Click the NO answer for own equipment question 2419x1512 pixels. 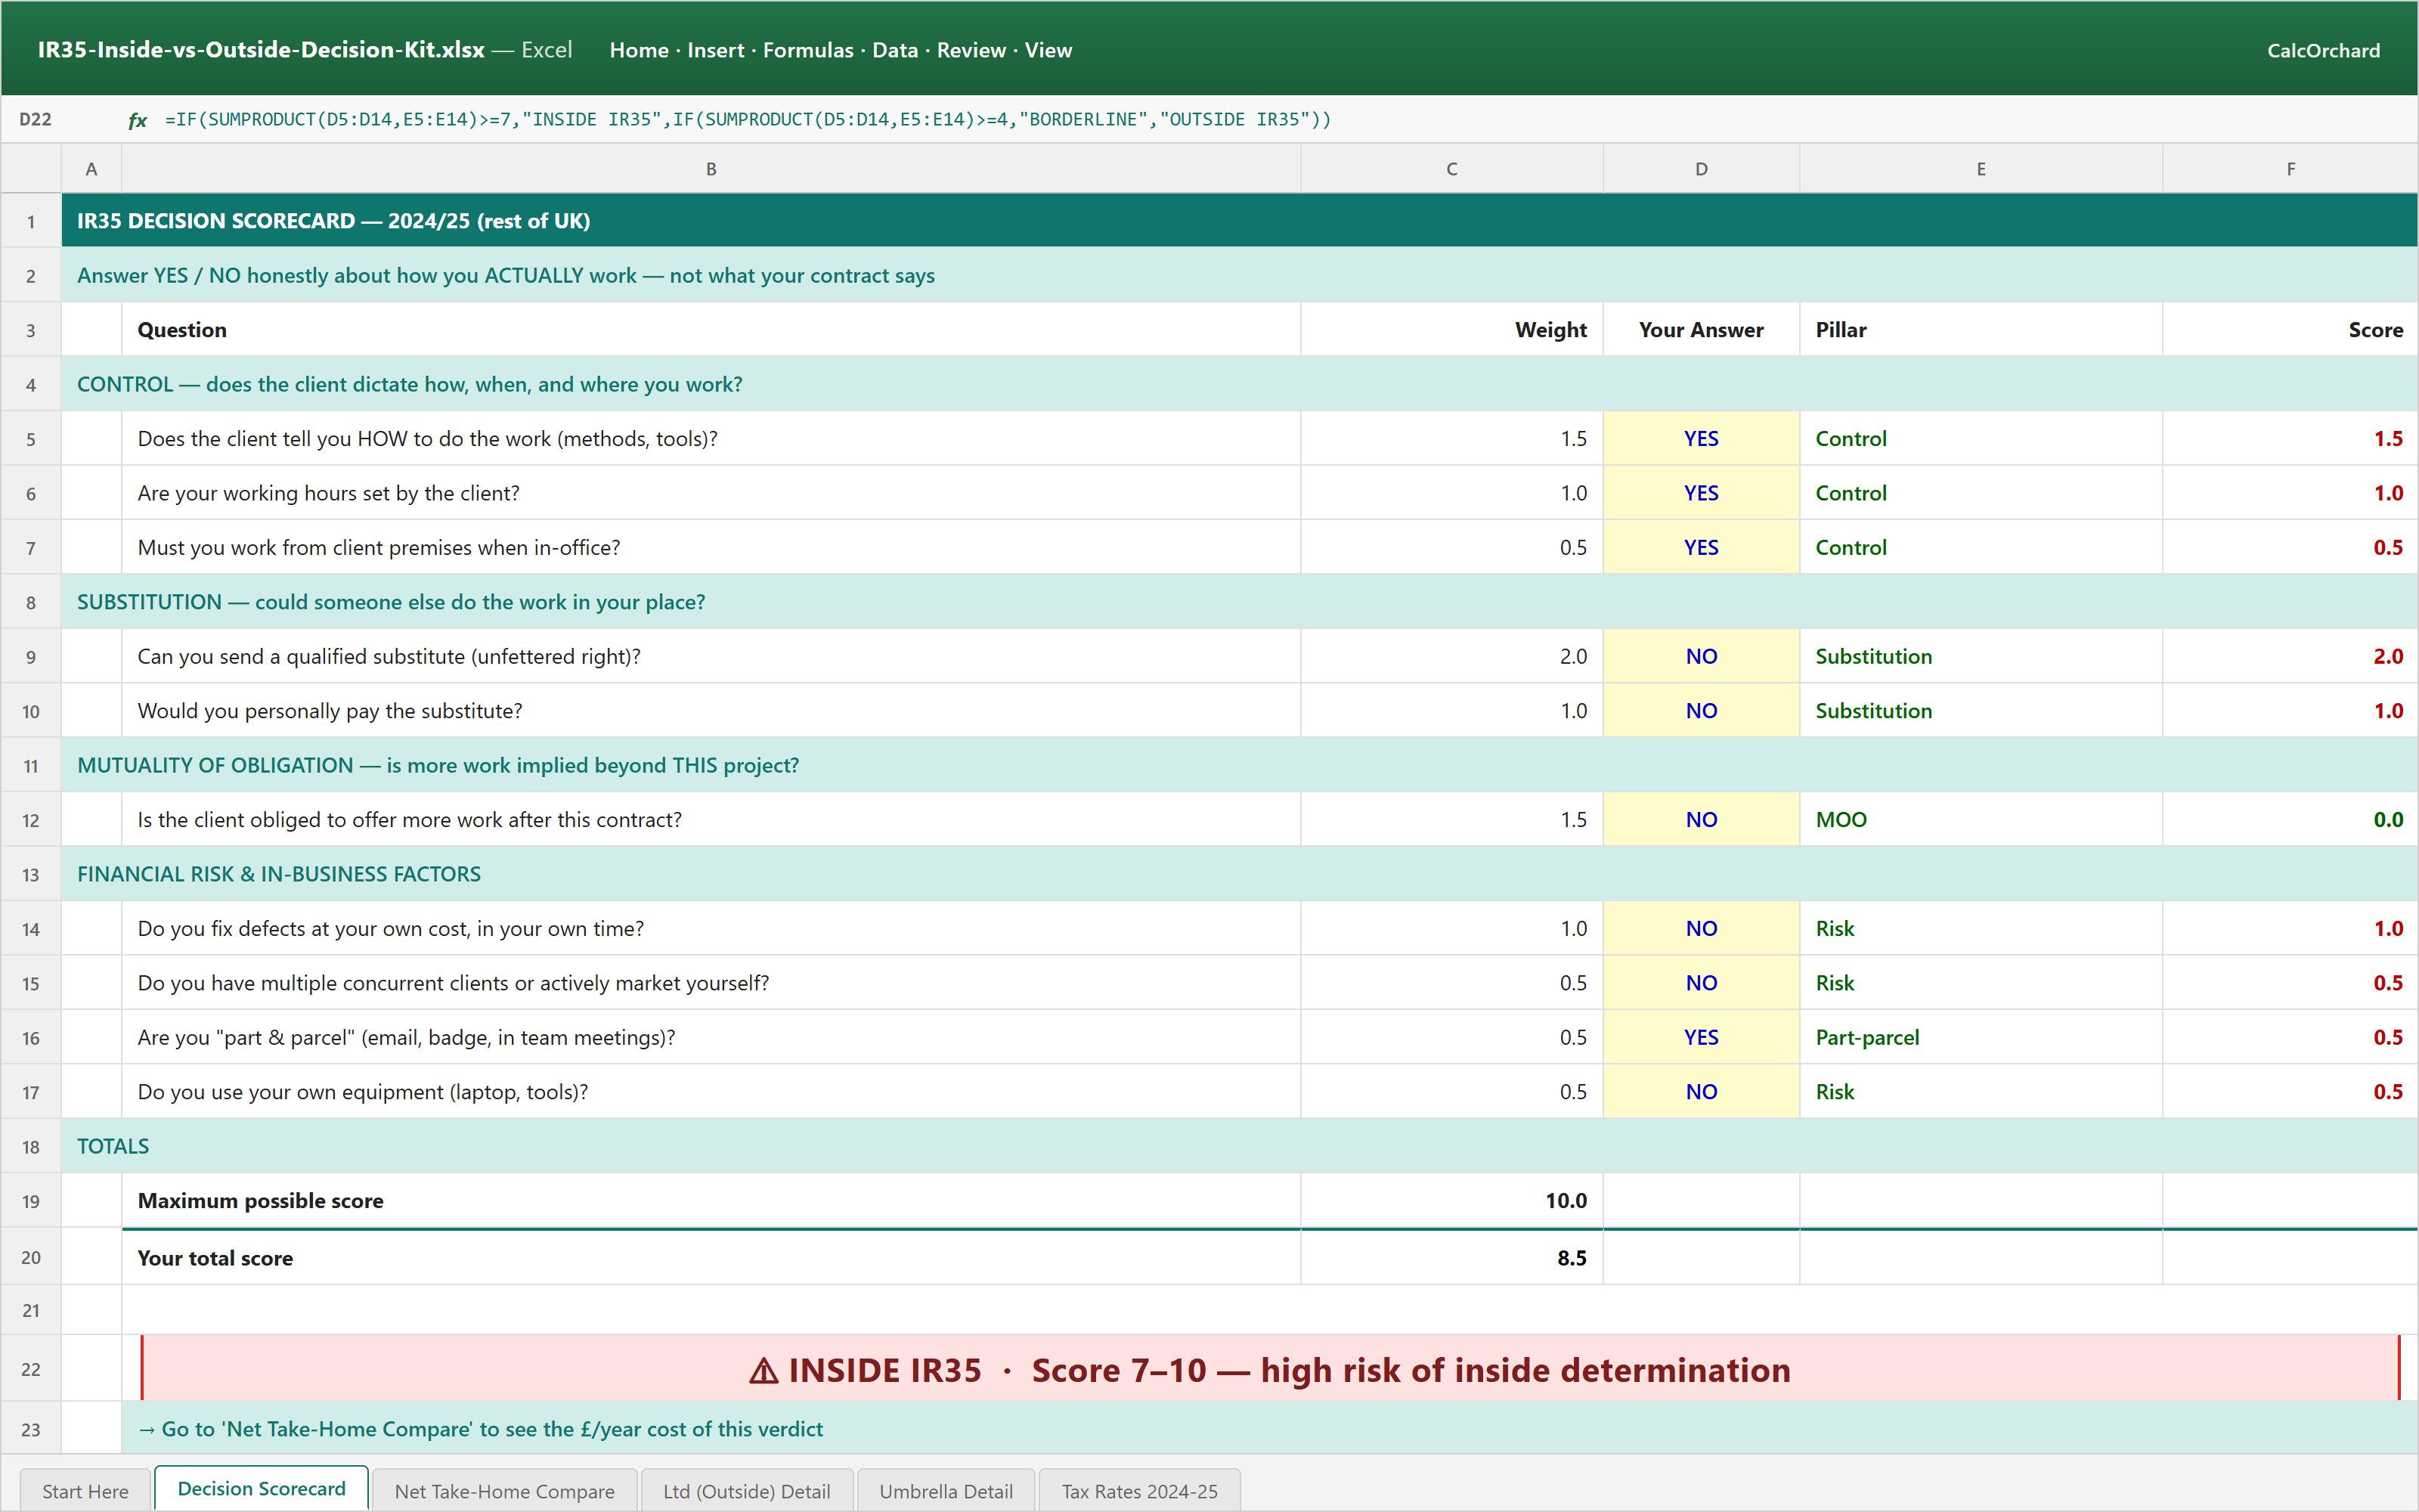(1702, 1092)
